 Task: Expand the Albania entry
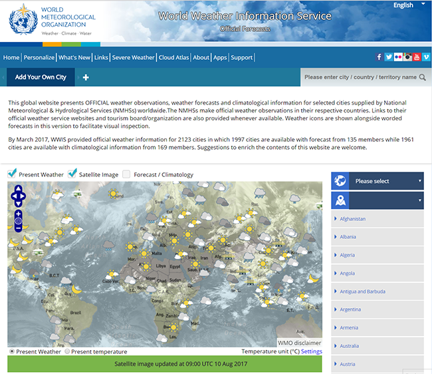click(378, 237)
